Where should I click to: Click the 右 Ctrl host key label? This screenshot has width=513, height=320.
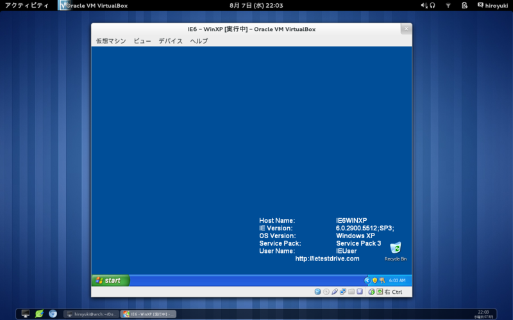tap(393, 292)
